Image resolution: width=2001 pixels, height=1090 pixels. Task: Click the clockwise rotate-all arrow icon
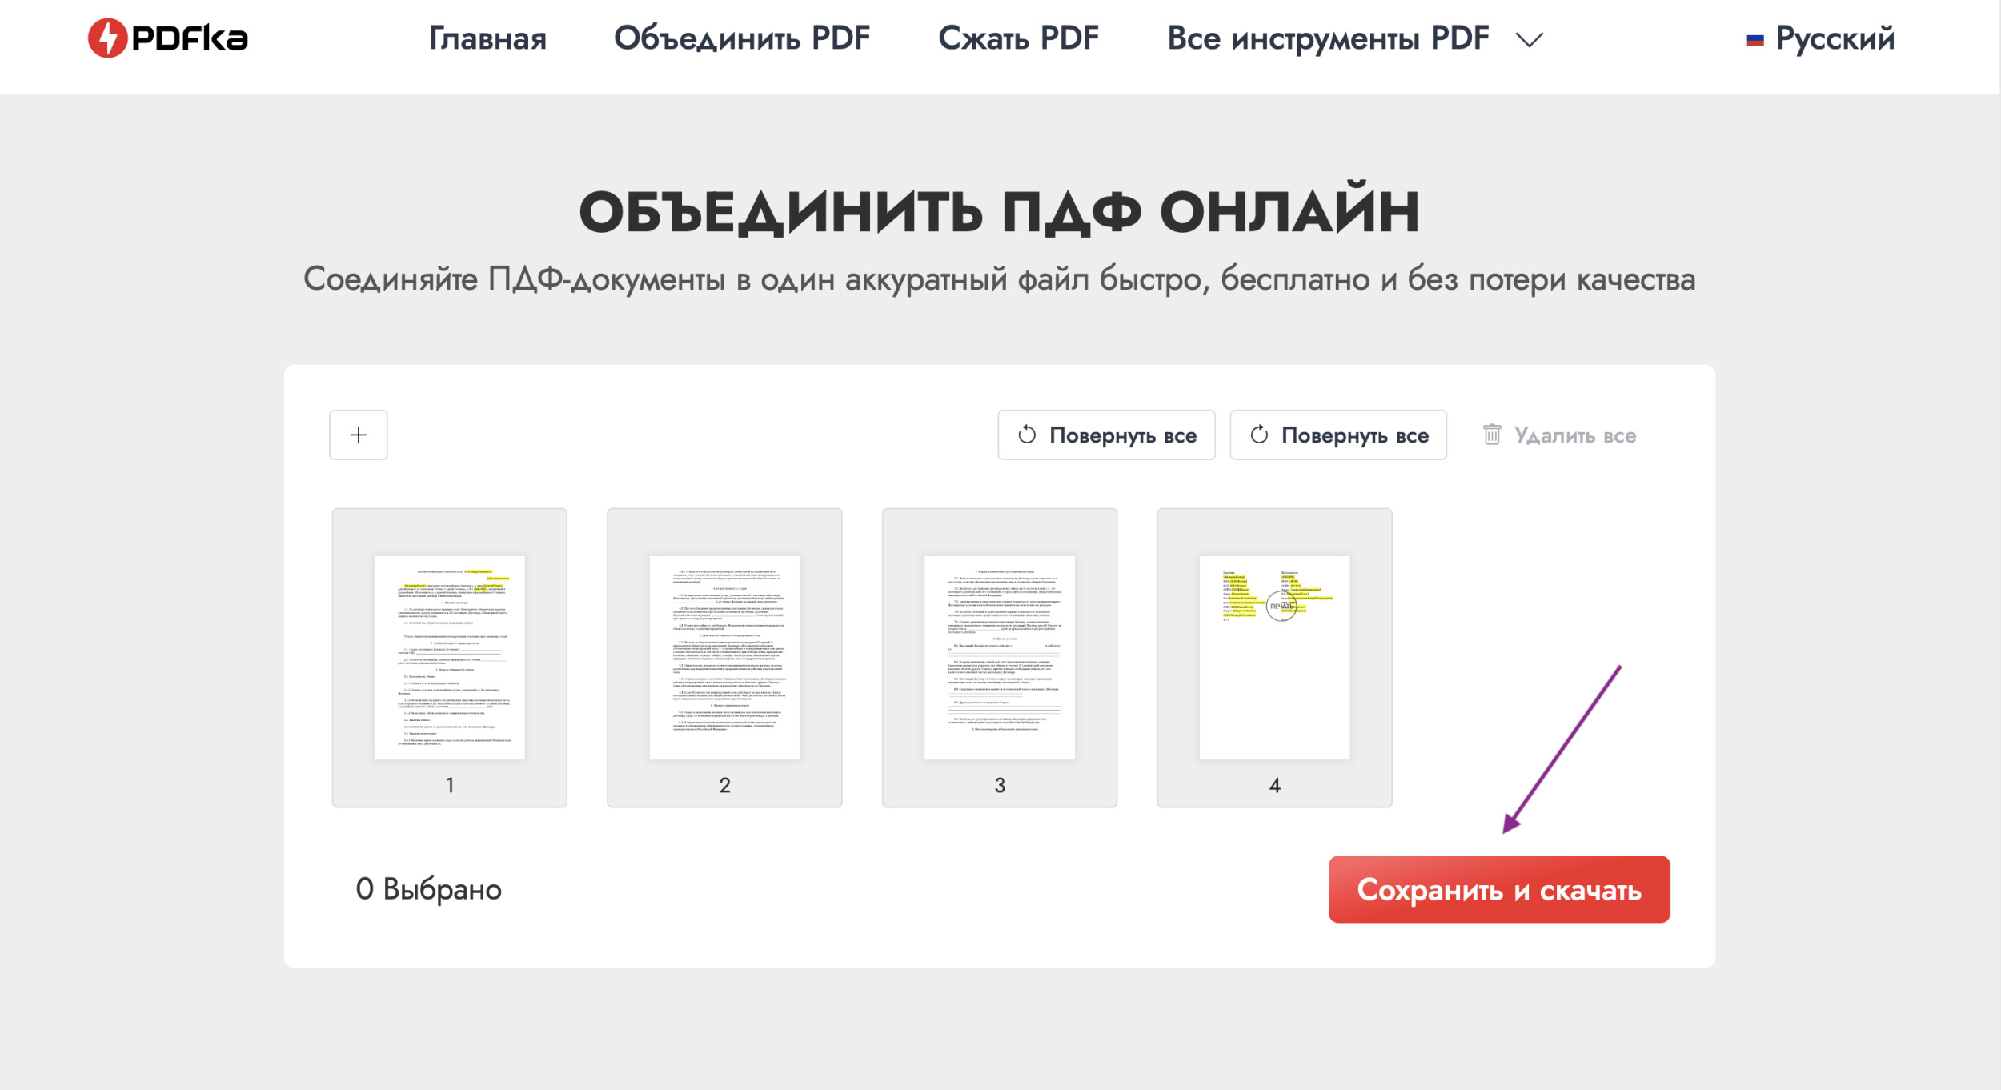1259,435
